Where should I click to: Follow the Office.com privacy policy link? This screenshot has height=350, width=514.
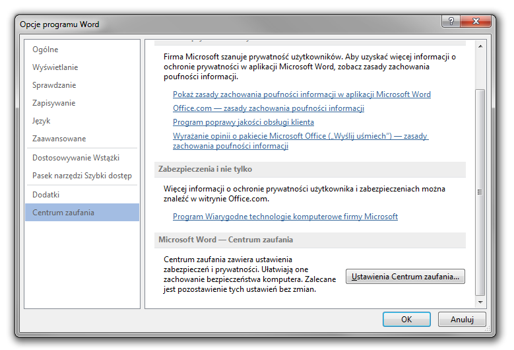click(269, 108)
